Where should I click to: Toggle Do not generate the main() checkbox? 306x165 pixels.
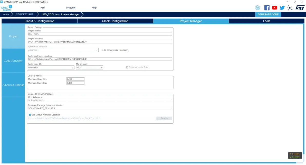pos(102,50)
